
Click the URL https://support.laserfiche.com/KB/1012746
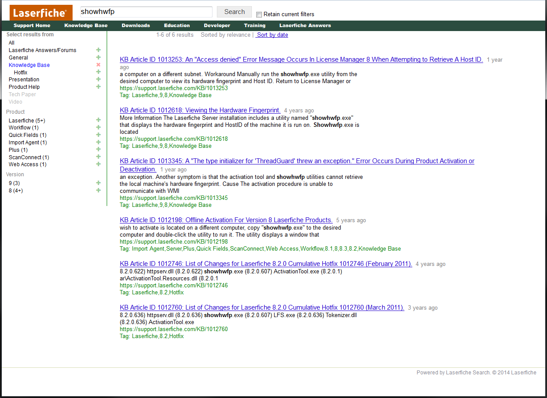[174, 286]
